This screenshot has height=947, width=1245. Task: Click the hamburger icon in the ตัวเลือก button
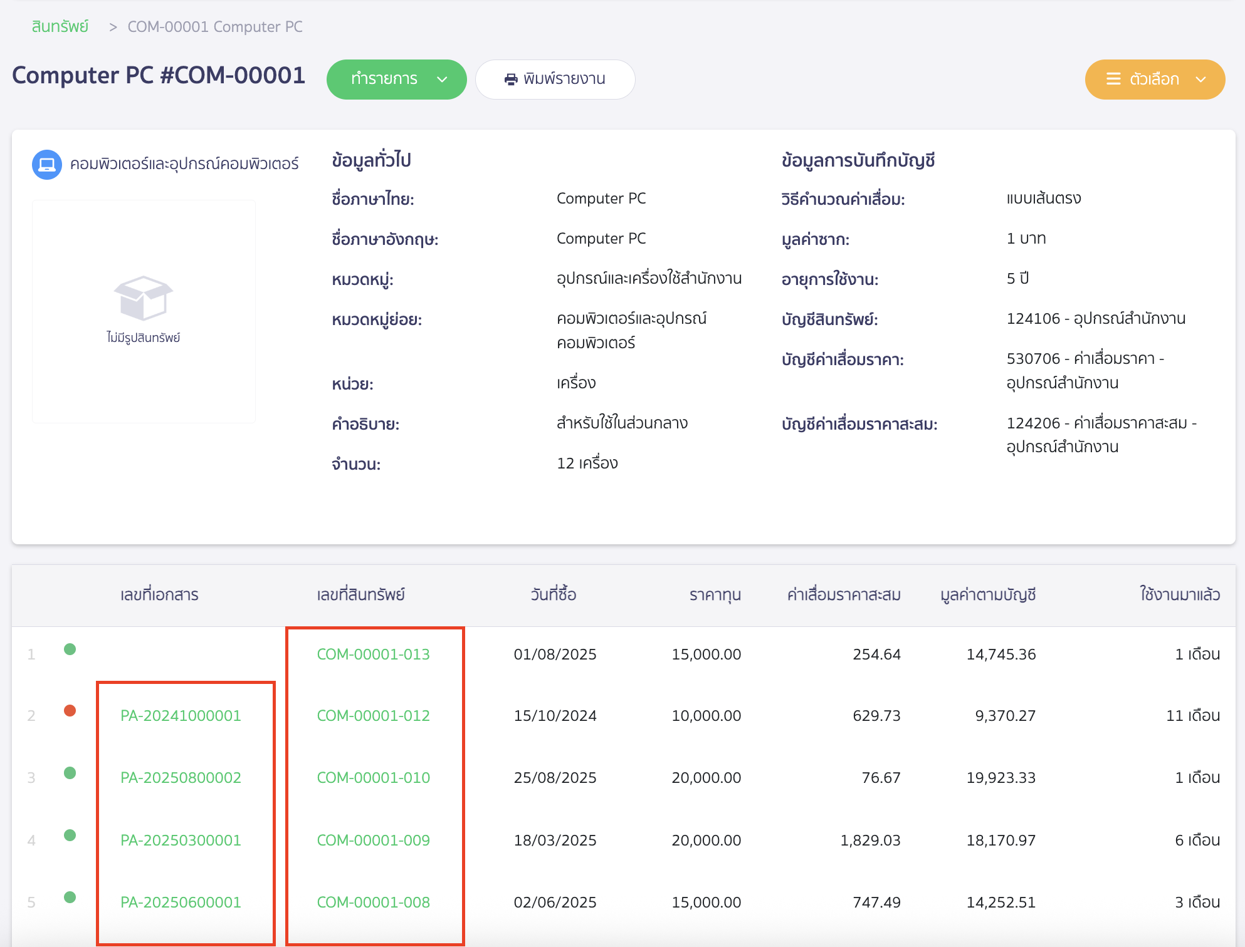1113,80
